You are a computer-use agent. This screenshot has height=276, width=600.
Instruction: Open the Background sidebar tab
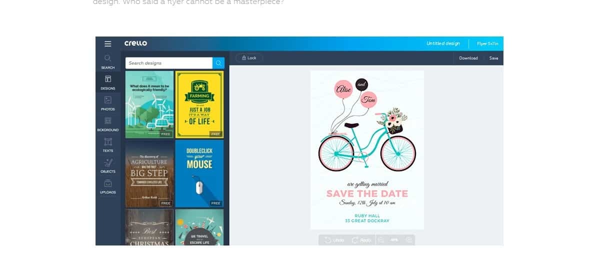coord(108,124)
